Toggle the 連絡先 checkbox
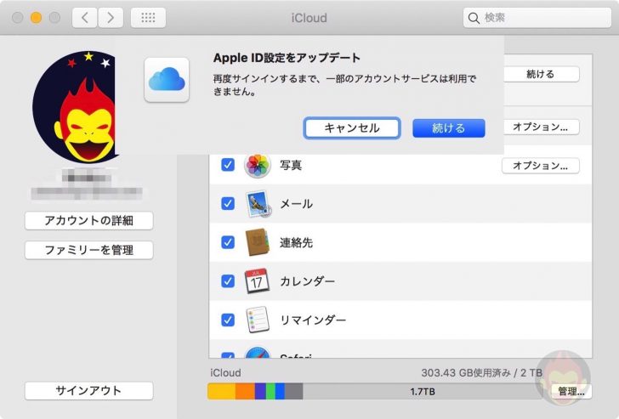Screen dimensions: 619x419 coord(228,242)
